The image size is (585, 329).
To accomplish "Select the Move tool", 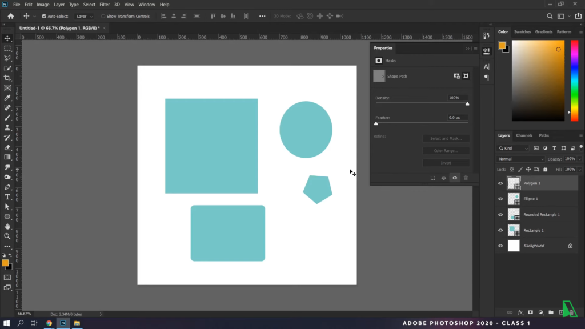I will point(7,38).
